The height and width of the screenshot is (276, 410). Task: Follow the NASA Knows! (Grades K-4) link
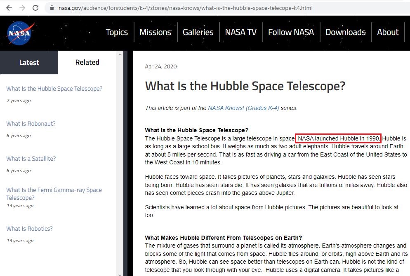tap(243, 108)
